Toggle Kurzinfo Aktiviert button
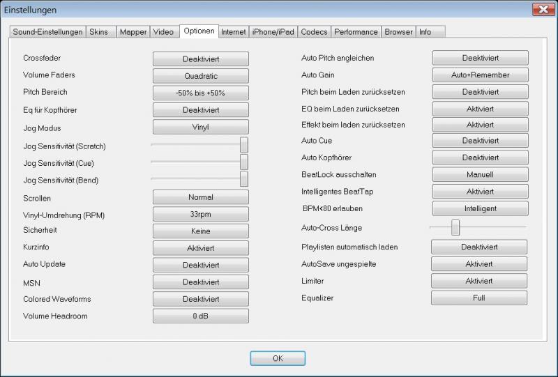Screen dimensions: 558x377 tap(201, 249)
